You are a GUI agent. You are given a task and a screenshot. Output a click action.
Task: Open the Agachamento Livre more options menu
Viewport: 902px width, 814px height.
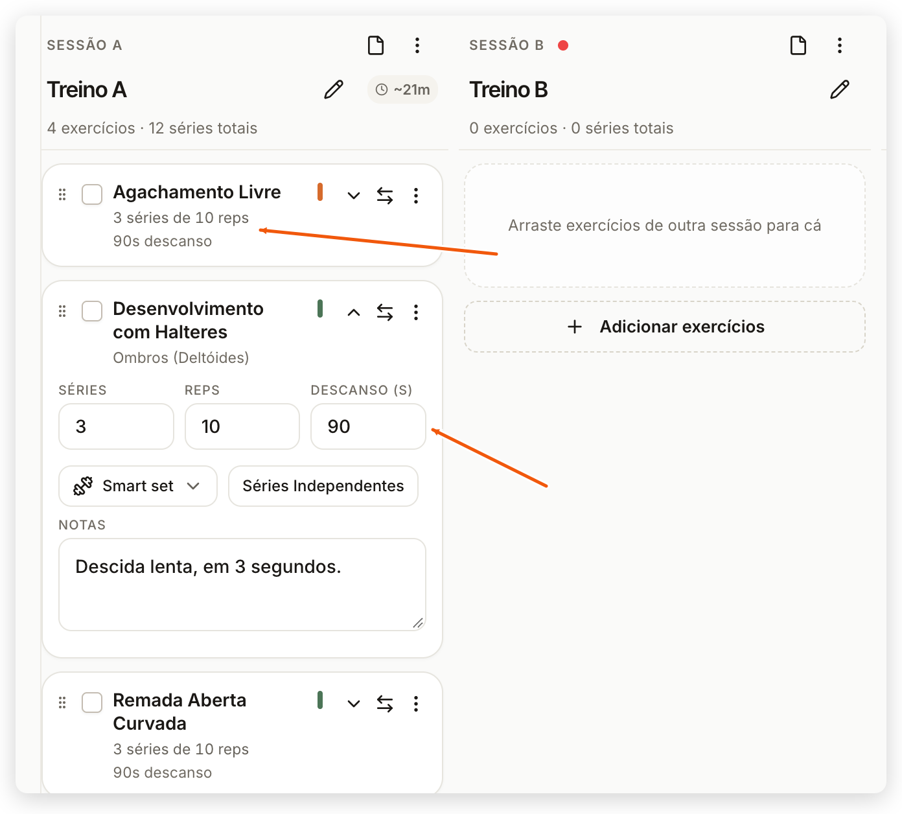416,196
